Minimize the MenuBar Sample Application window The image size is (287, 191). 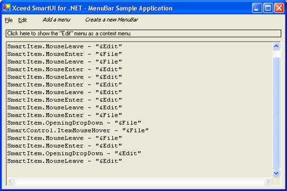(x=257, y=8)
